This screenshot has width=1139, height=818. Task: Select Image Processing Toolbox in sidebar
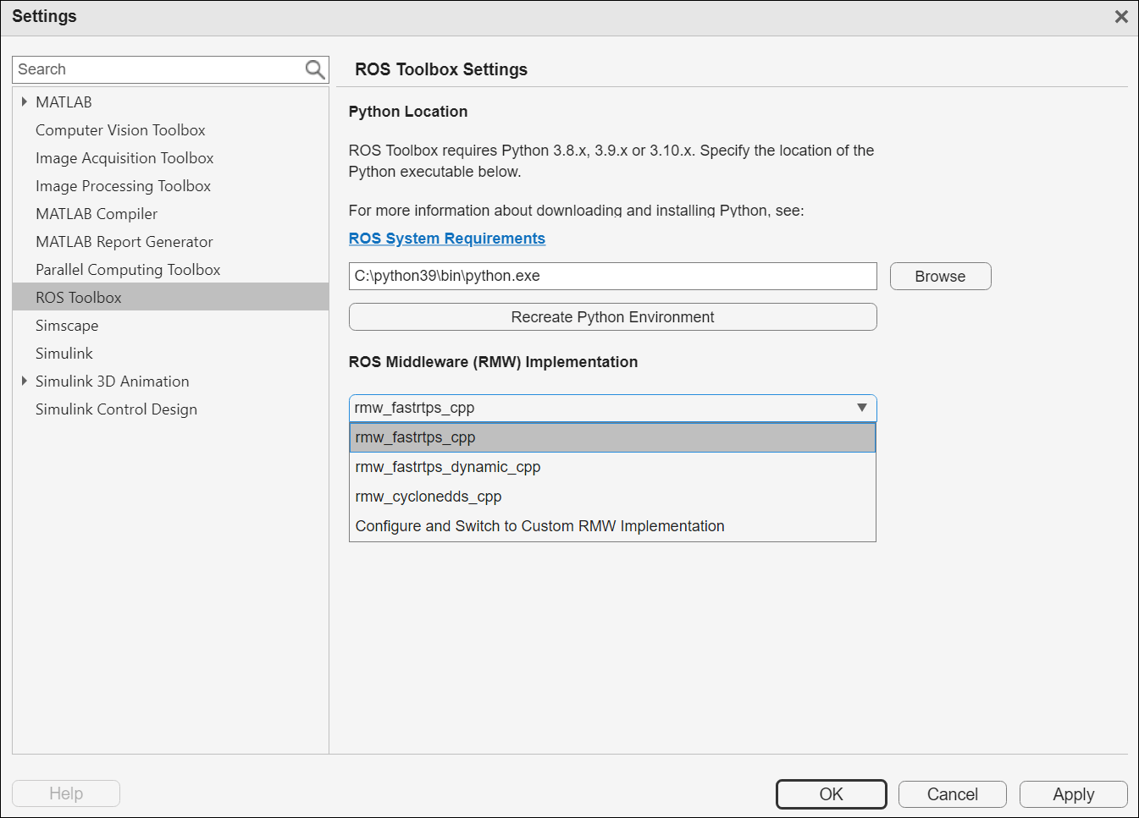point(123,186)
